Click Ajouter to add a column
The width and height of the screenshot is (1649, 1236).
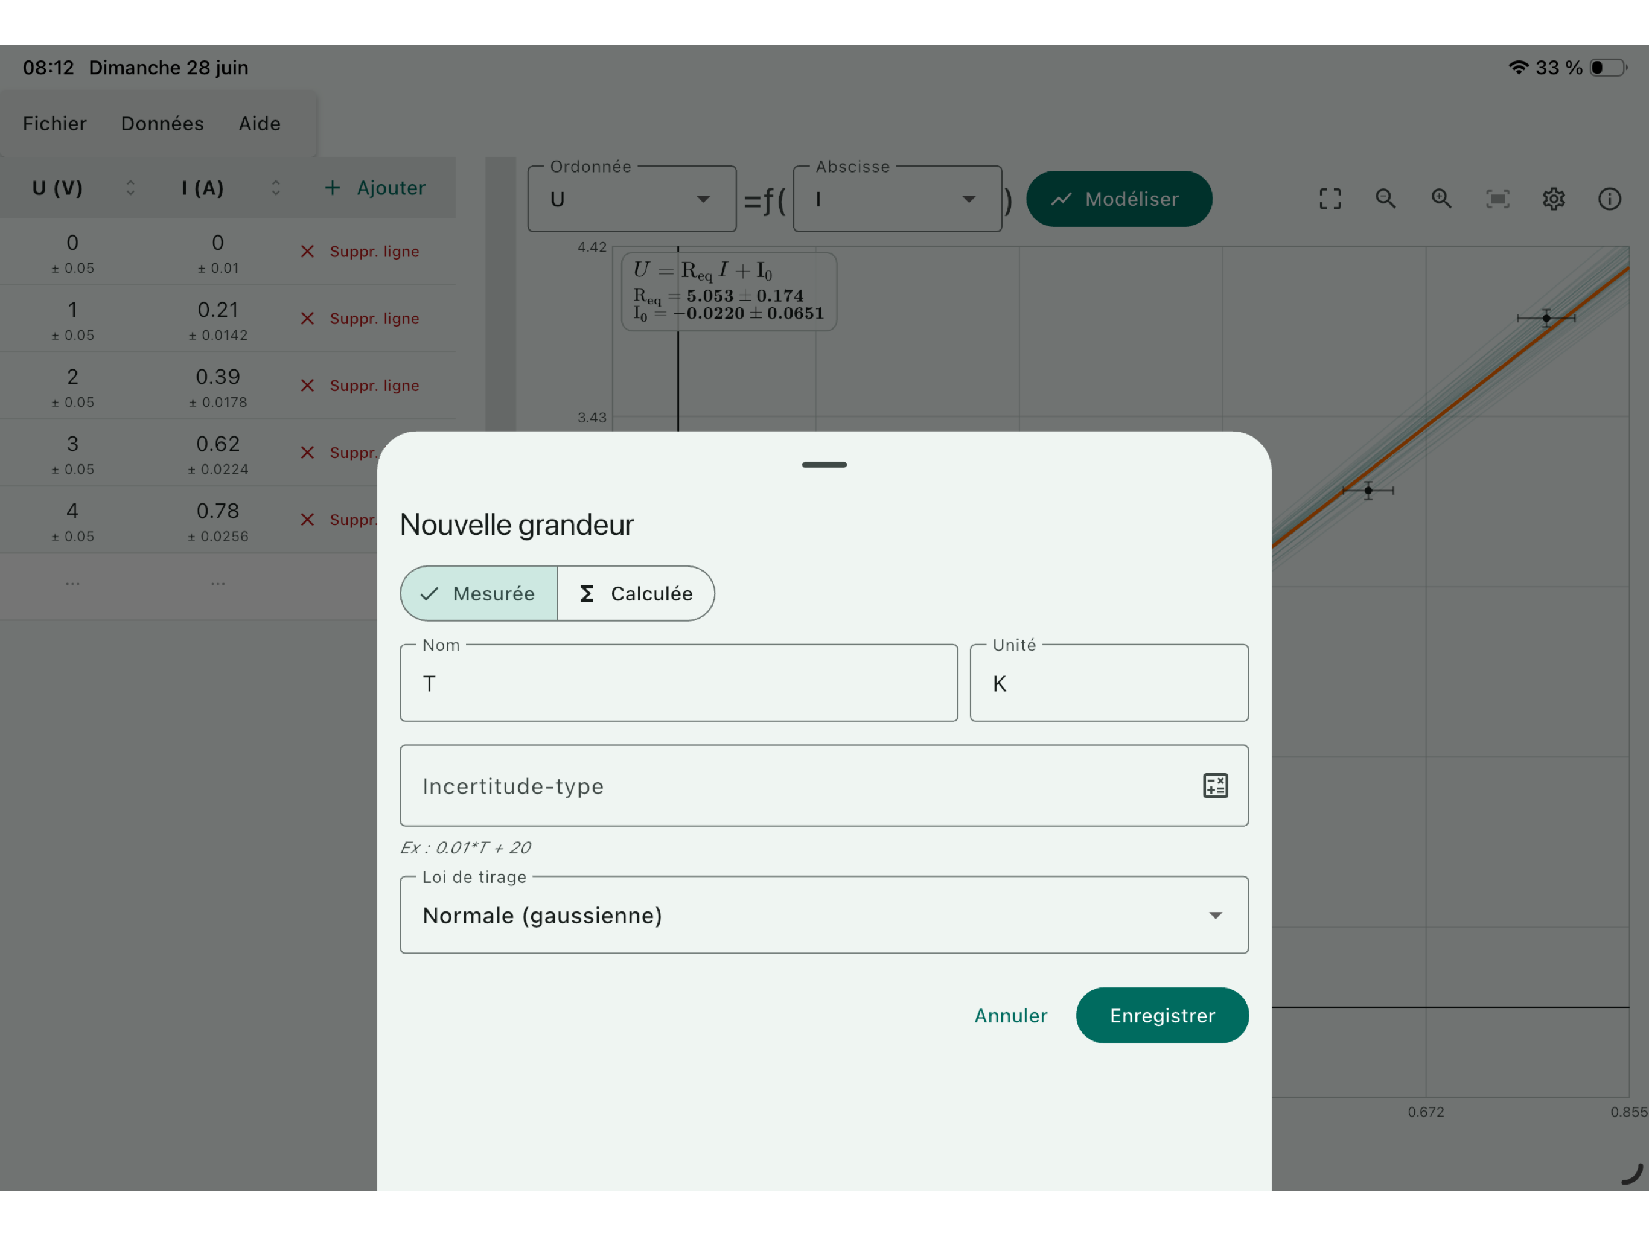pos(375,188)
